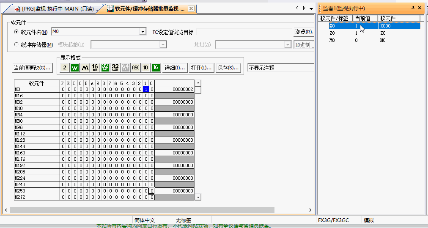This screenshot has width=428, height=228.
Task: Switch to 32-bit integer display format
Action: [105, 68]
